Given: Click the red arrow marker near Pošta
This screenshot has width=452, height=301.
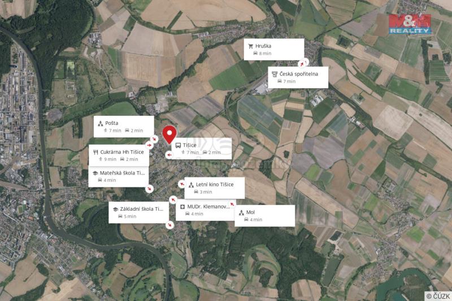Looking at the screenshot, I should click(x=154, y=139).
